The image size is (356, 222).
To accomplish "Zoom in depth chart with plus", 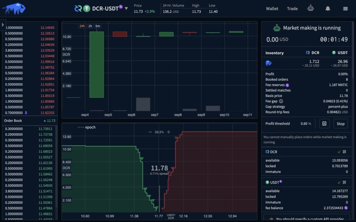I will pyautogui.click(x=169, y=132).
